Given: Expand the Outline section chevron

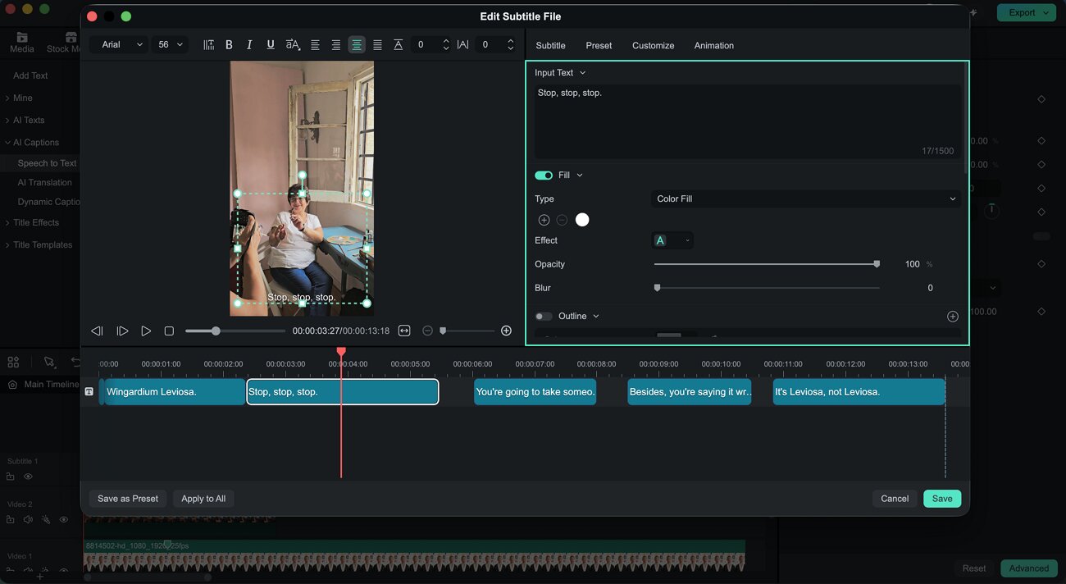Looking at the screenshot, I should (596, 316).
